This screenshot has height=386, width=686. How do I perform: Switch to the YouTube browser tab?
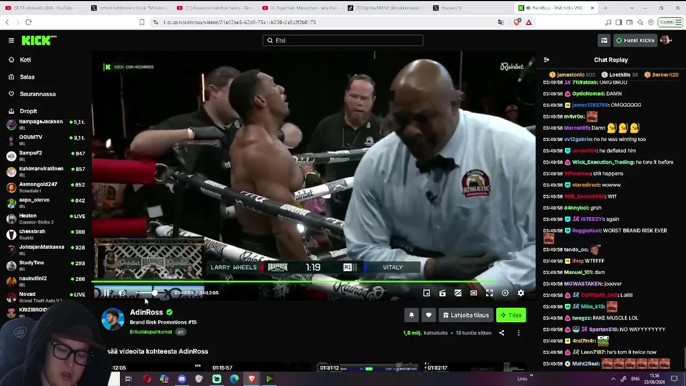tap(43, 8)
